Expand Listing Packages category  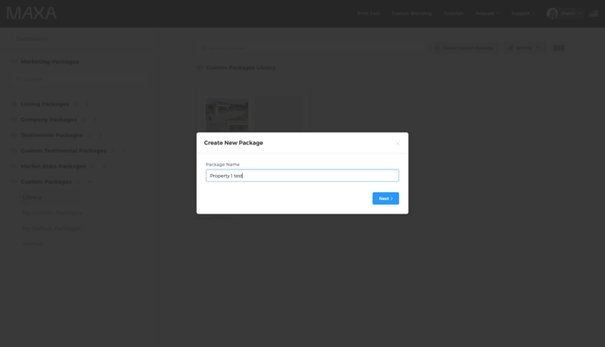click(87, 104)
